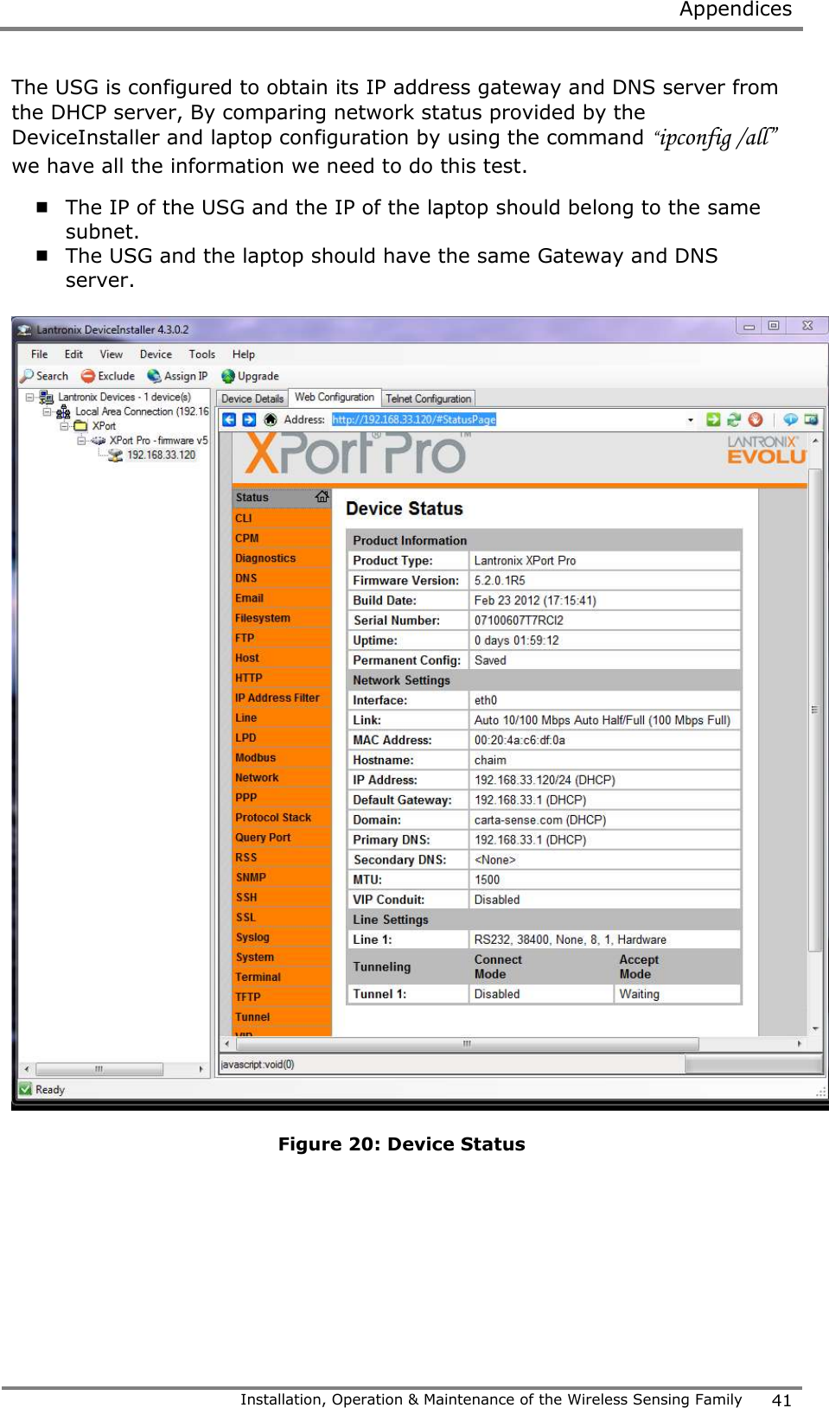Click the Lantronix DeviceInstaller title bar icon
The image size is (829, 1408).
[25, 329]
